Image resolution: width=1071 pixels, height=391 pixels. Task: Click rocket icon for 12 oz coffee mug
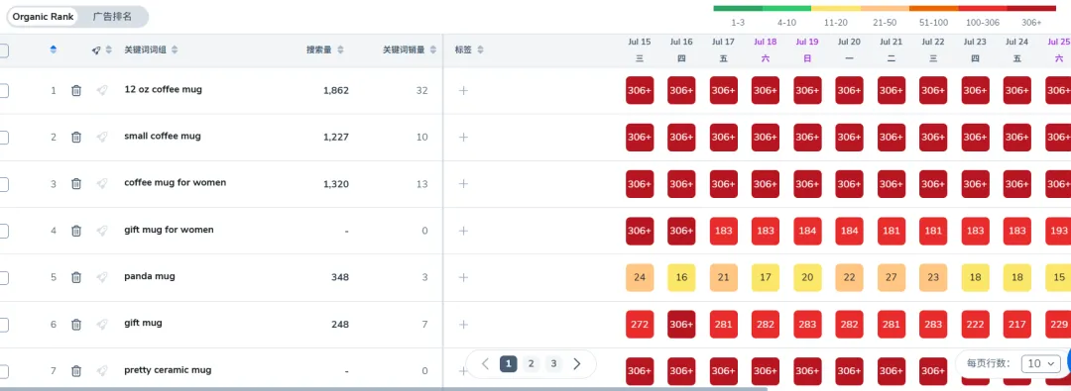[102, 90]
